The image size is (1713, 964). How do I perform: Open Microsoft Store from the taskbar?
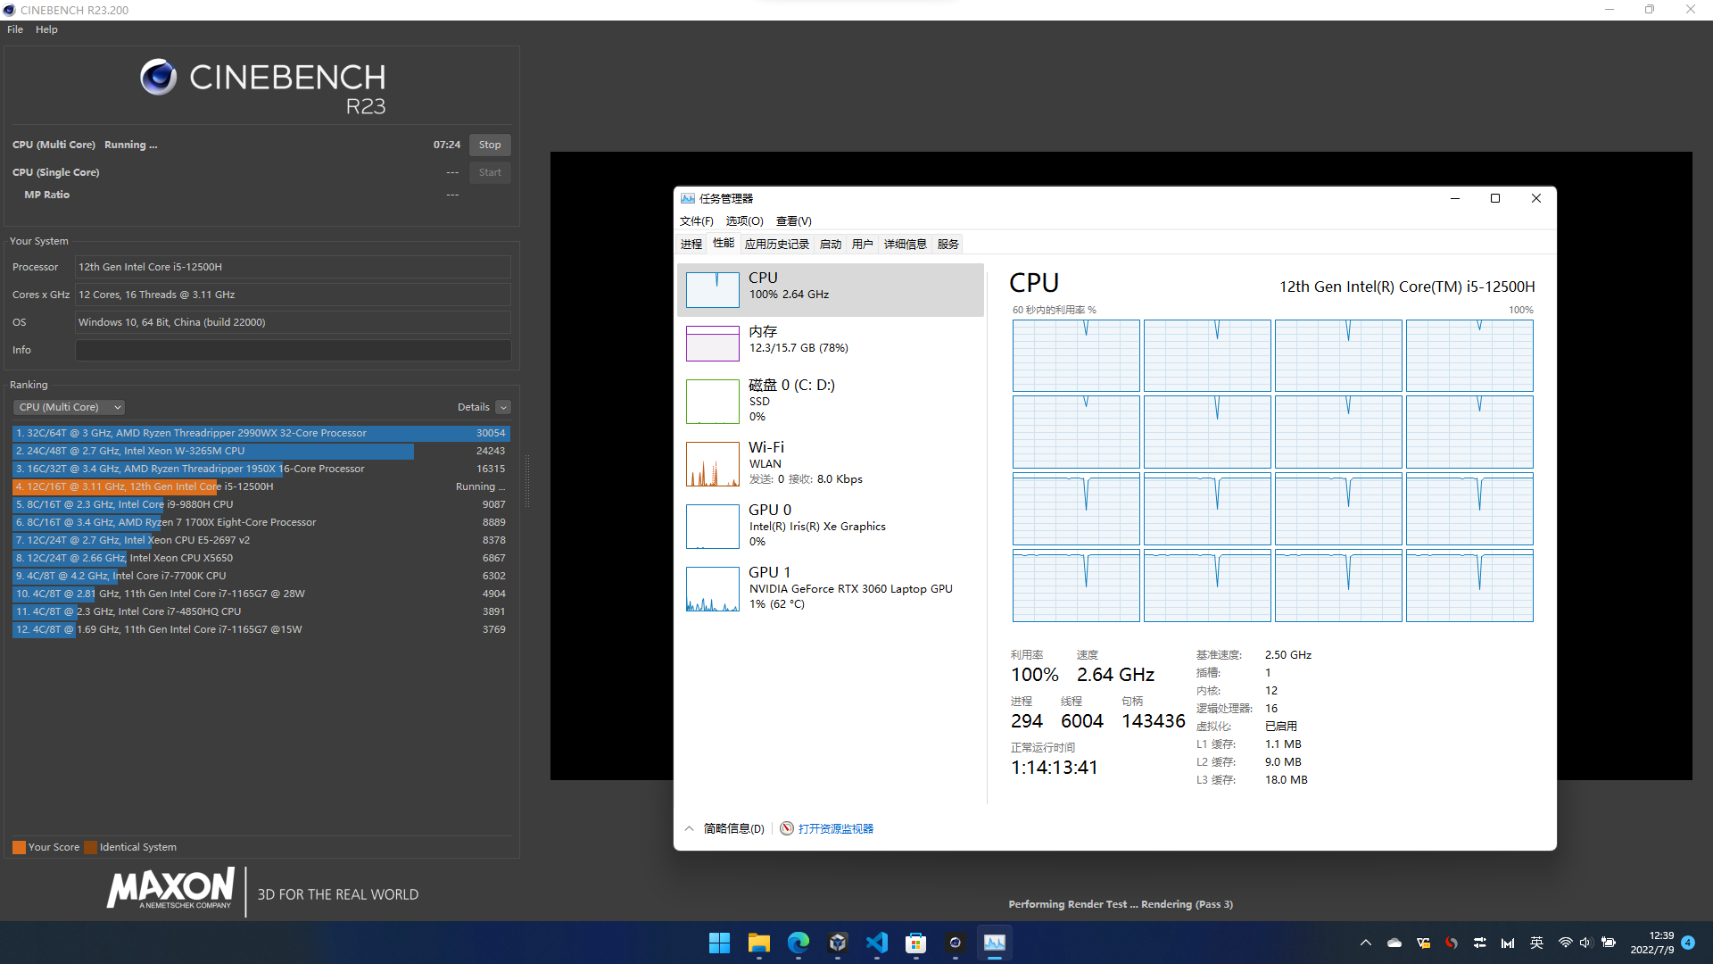(x=915, y=943)
